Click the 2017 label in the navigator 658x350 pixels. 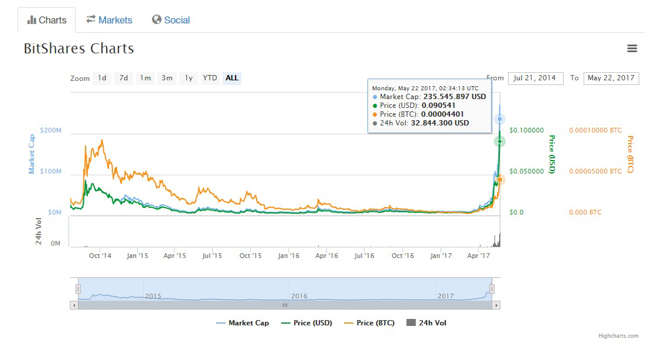446,296
